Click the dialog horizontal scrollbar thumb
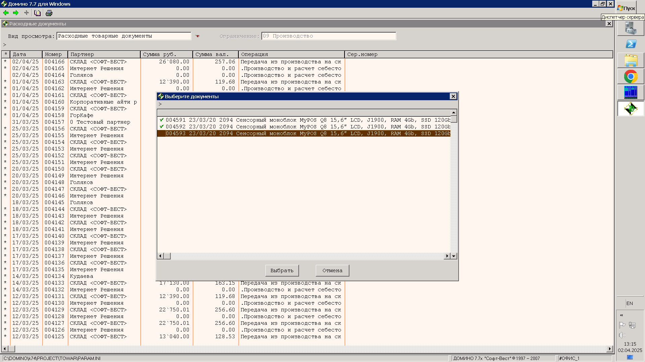The height and width of the screenshot is (362, 645). pos(167,256)
